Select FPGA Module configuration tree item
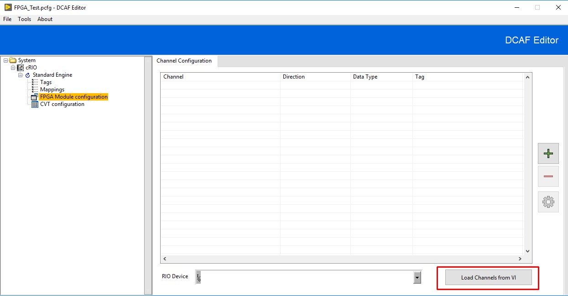 (74, 97)
